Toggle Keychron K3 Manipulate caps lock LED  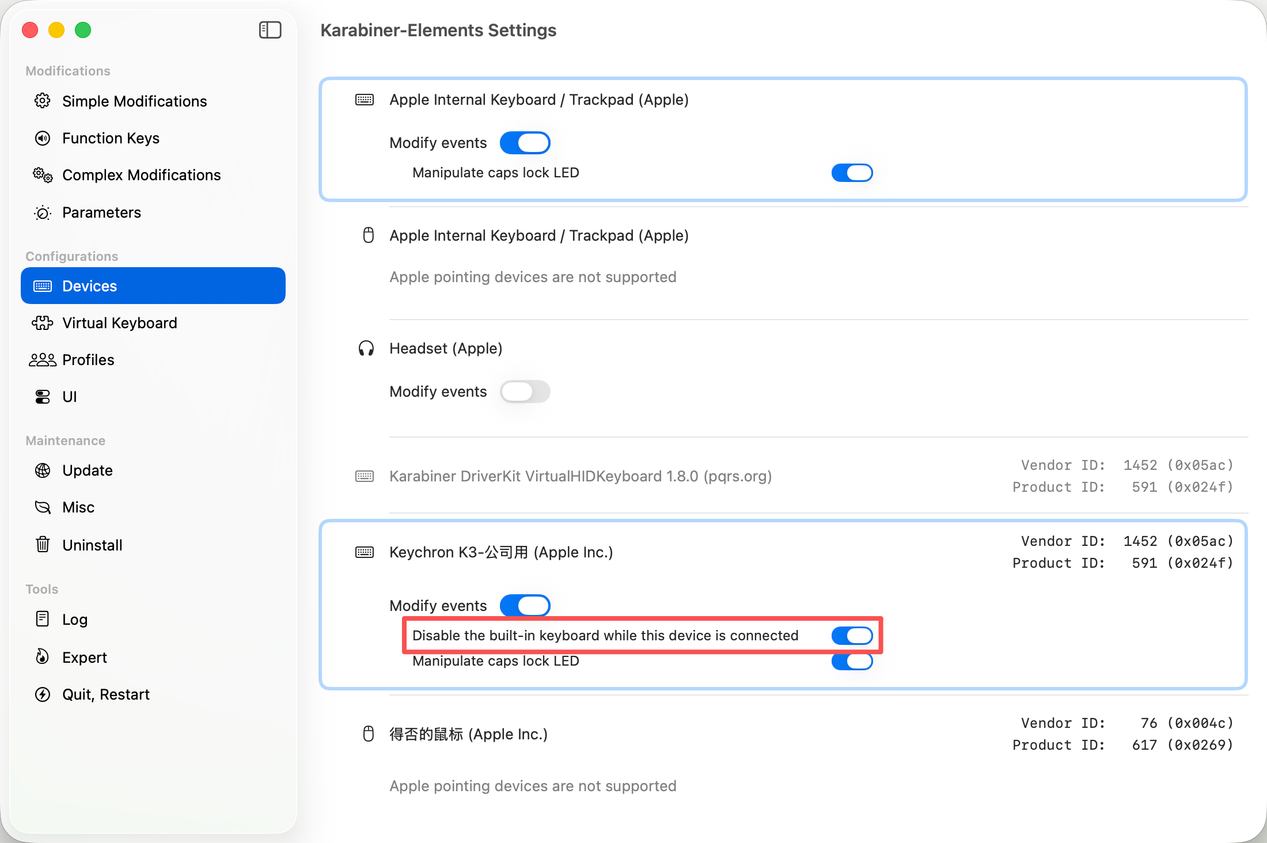852,662
